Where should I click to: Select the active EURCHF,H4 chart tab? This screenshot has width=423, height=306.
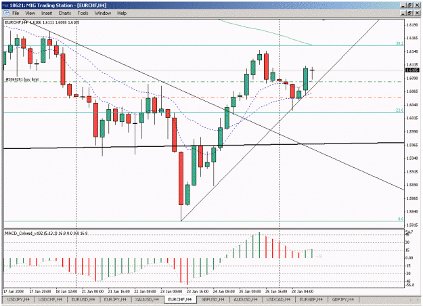(x=179, y=299)
